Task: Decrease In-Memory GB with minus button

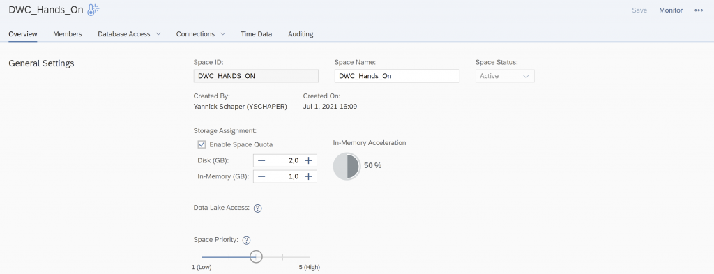Action: 261,176
